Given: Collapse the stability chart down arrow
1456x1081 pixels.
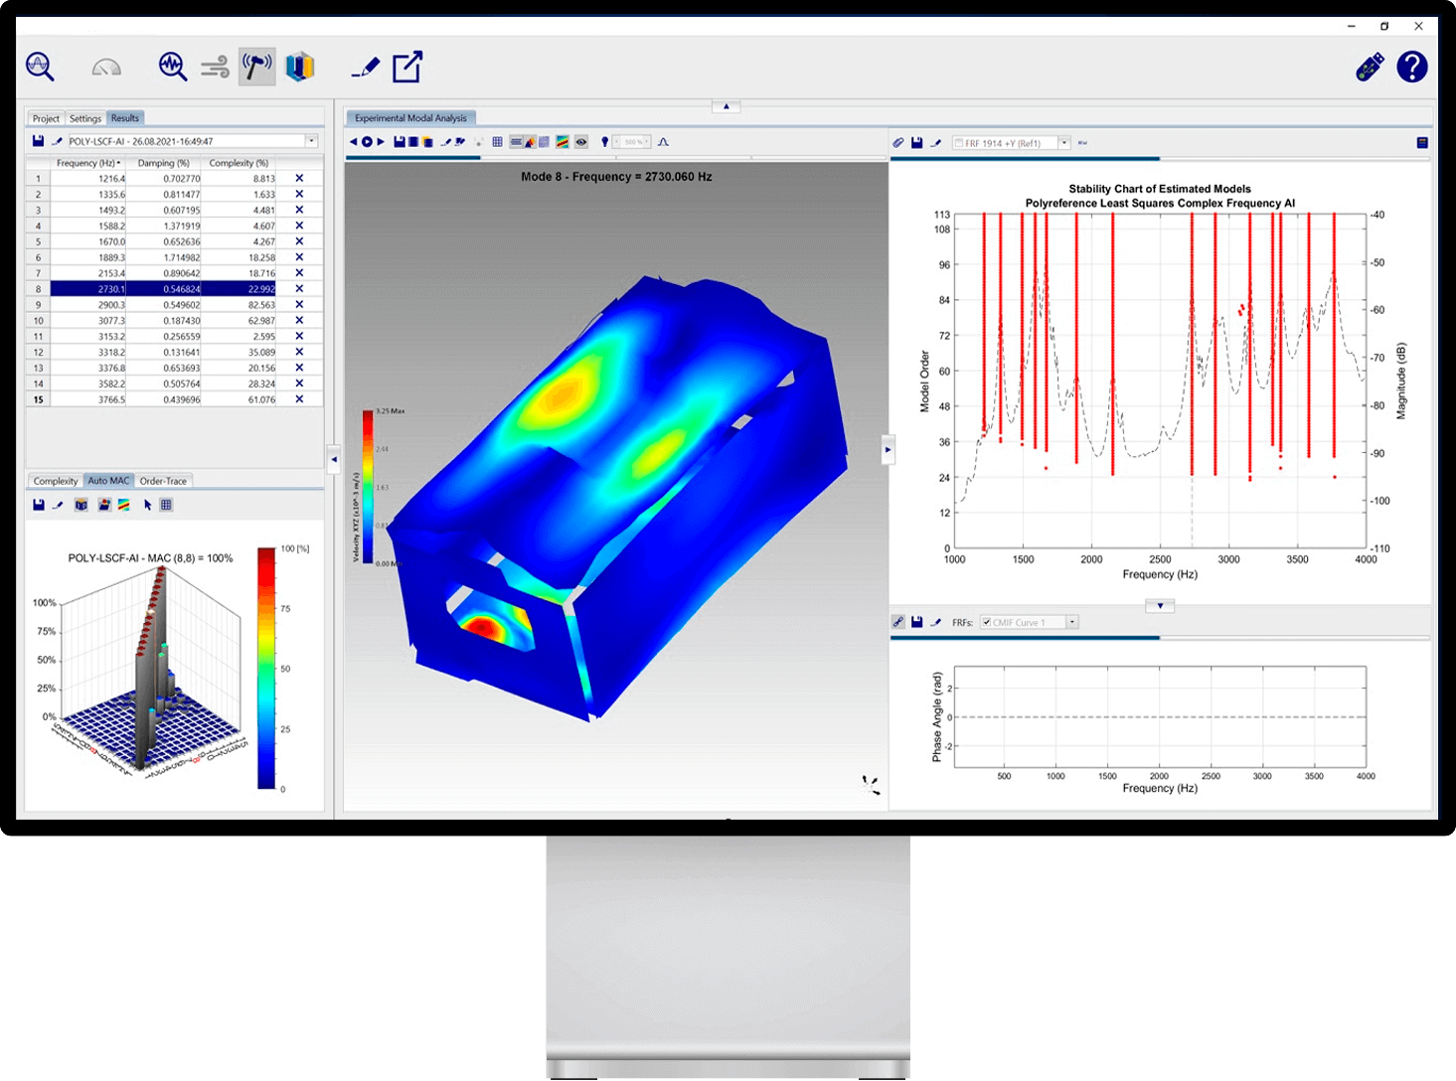Looking at the screenshot, I should point(1160,606).
